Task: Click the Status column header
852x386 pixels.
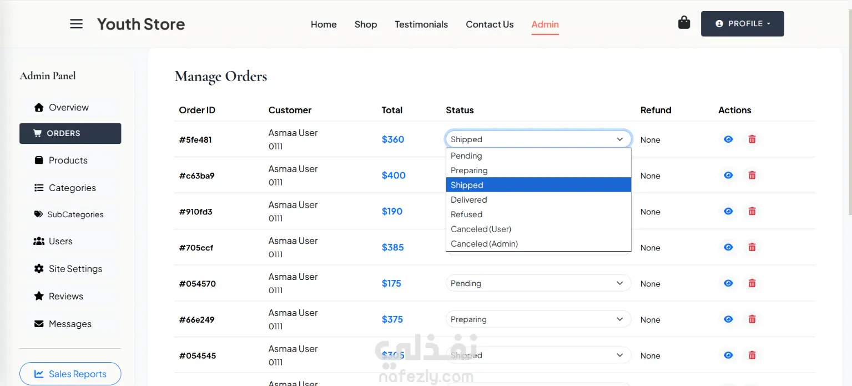Action: 460,110
